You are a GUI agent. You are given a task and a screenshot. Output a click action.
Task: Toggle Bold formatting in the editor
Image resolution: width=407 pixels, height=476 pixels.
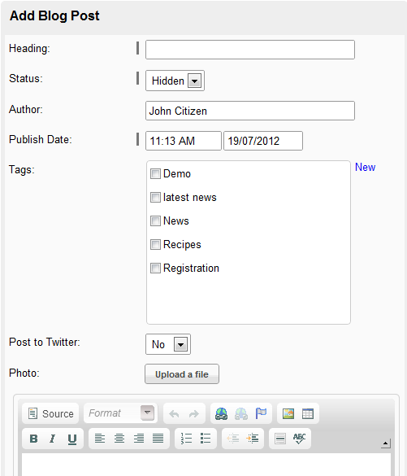33,439
